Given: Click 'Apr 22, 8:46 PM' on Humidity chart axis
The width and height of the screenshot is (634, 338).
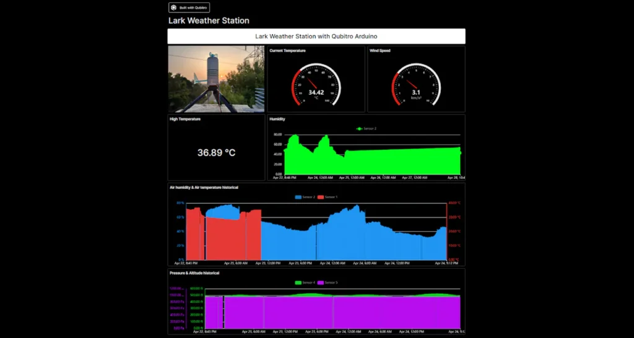Looking at the screenshot, I should coord(284,178).
